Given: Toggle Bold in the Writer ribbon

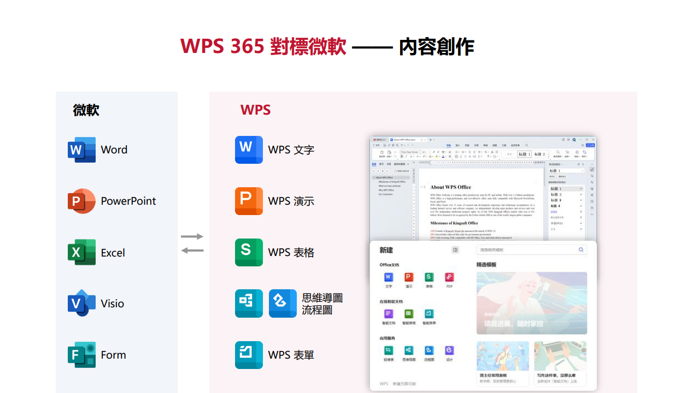Looking at the screenshot, I should click(402, 156).
